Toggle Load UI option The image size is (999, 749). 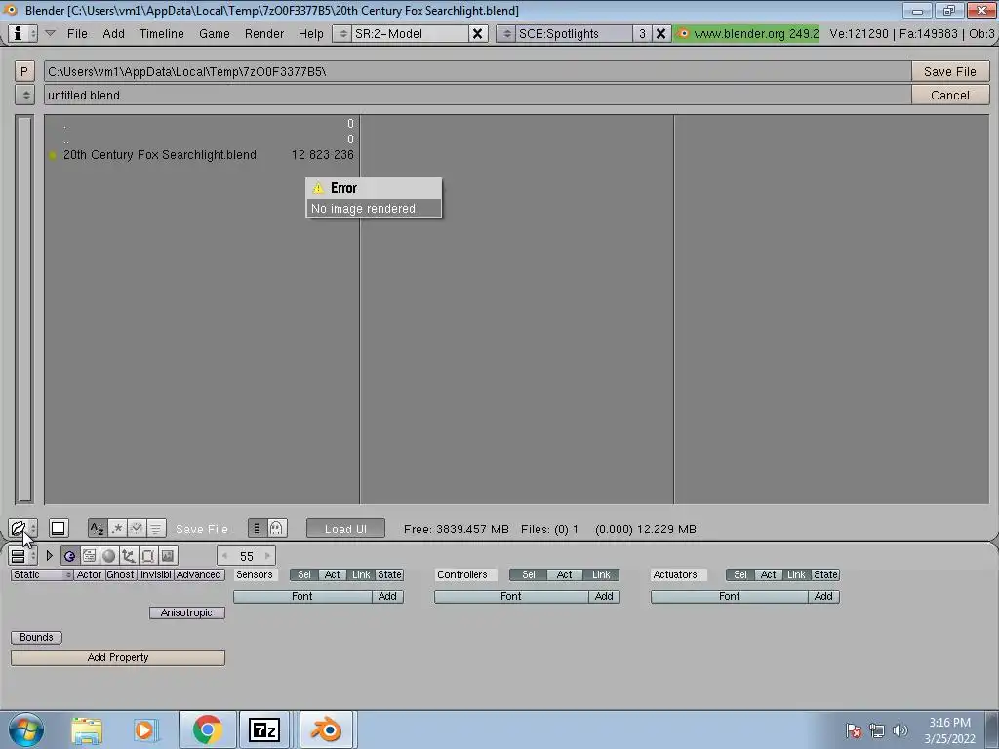click(345, 529)
